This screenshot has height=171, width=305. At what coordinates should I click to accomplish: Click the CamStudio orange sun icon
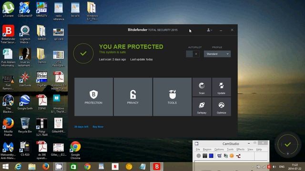(232, 156)
